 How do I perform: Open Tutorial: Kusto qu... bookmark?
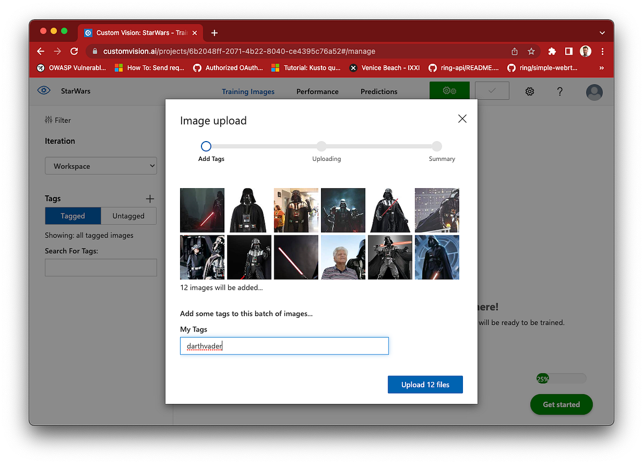[306, 68]
